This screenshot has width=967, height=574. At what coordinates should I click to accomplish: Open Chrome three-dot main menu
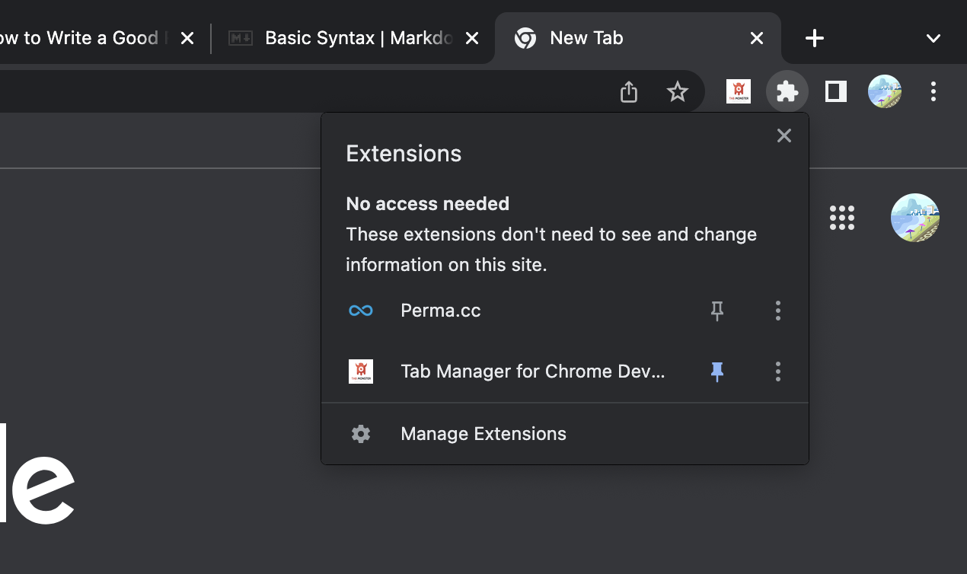pos(933,92)
